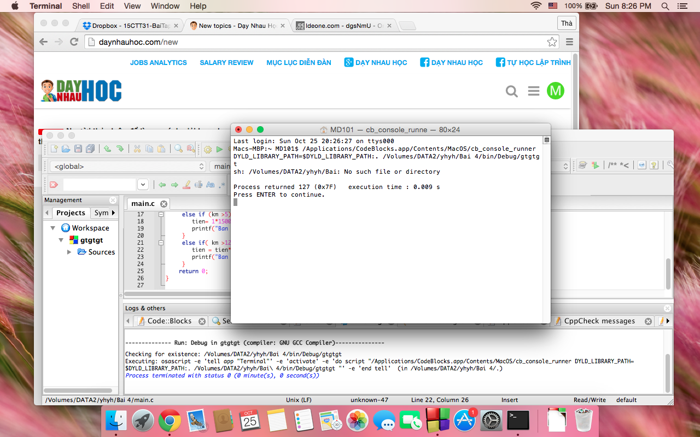Show previous Management tabs with left arrow
Image resolution: width=700 pixels, height=437 pixels.
pos(47,212)
